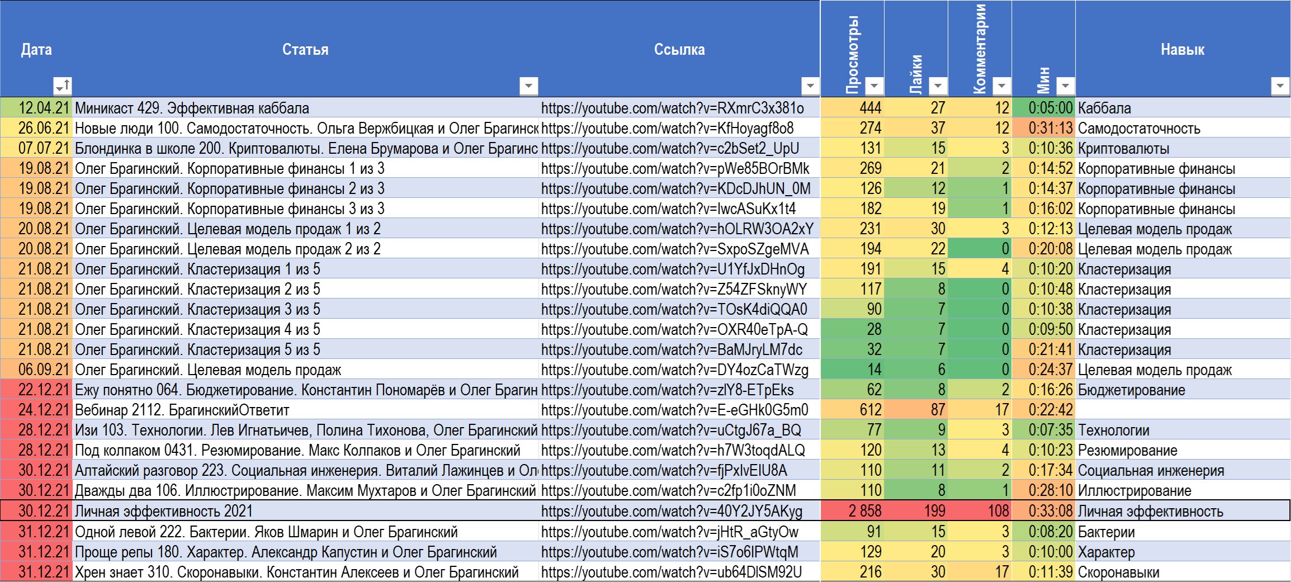Open the YouTube link ending RXmrC3x381o
1291x582 pixels.
point(672,108)
